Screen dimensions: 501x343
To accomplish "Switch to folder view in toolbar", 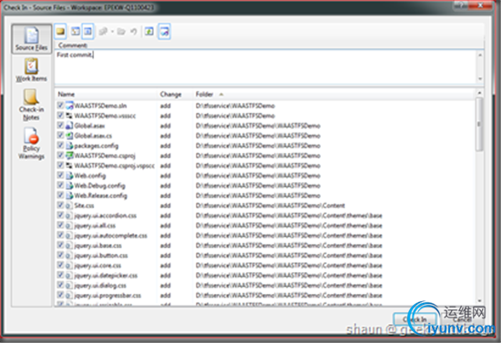I will pos(76,31).
